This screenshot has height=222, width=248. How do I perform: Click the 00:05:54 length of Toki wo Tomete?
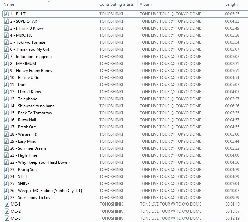(x=232, y=42)
